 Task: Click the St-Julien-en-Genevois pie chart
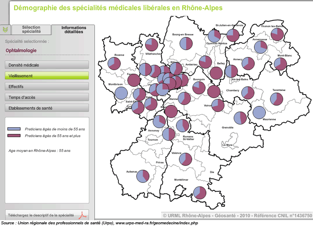233,35
